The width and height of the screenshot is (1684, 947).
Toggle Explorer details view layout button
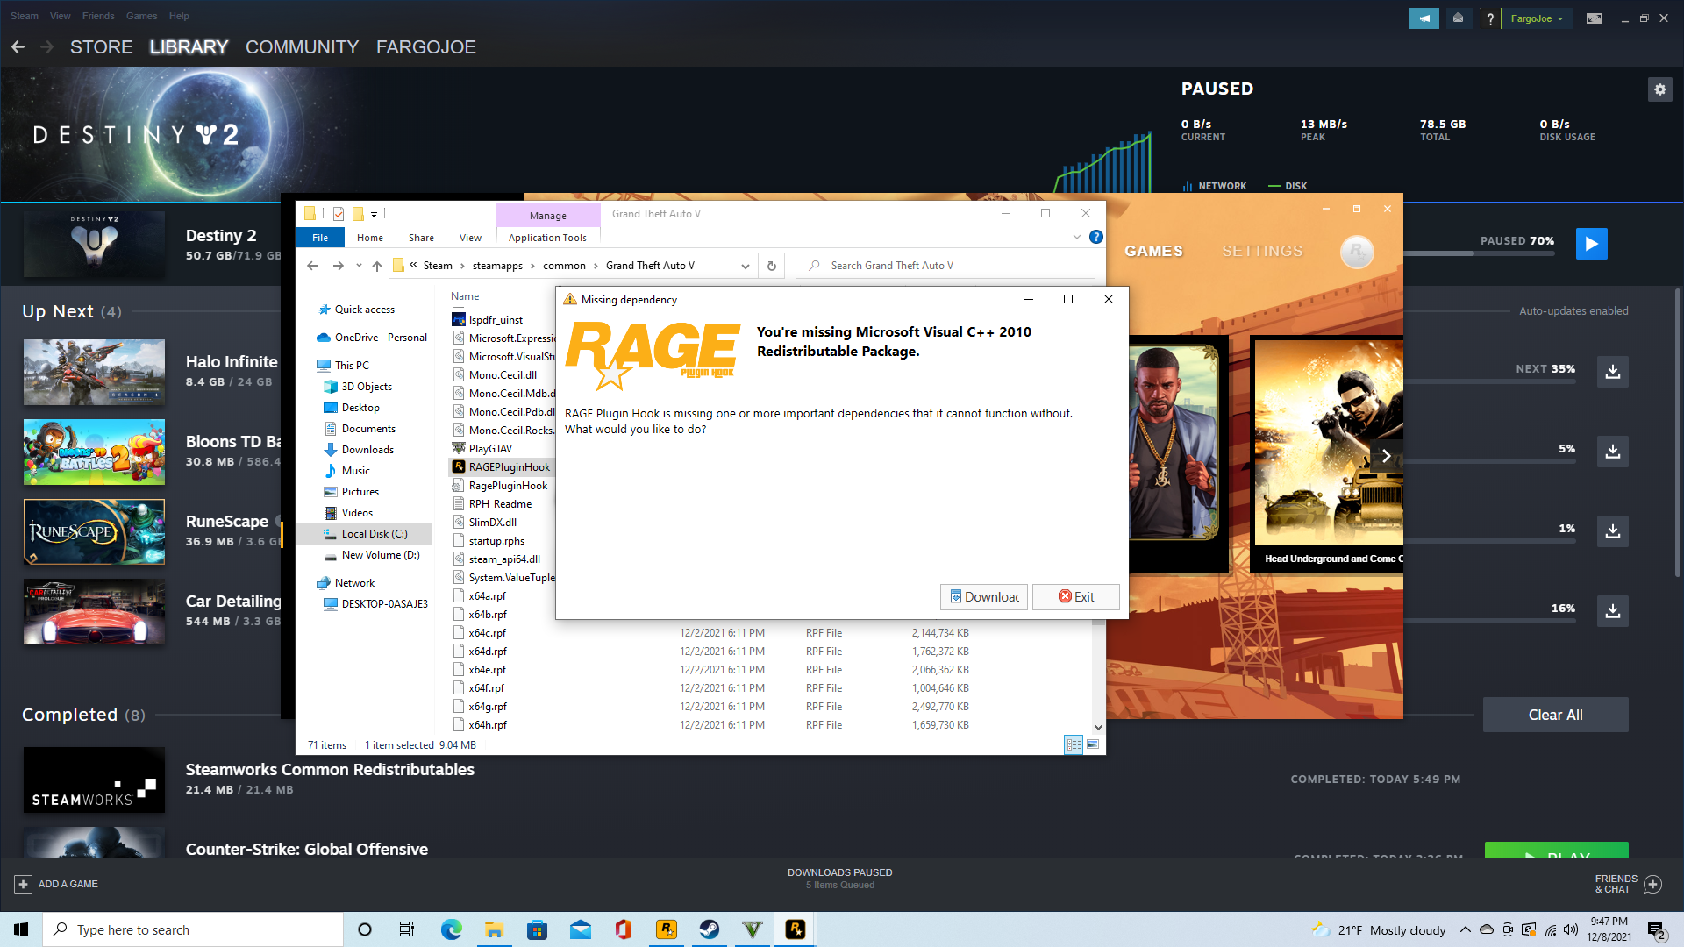1074,744
